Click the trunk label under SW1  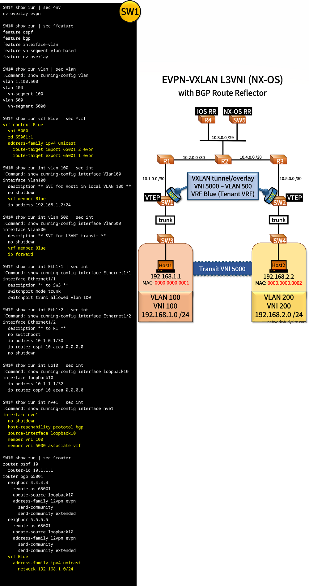coord(166,220)
